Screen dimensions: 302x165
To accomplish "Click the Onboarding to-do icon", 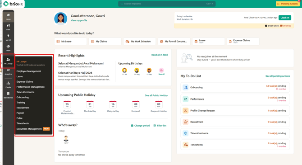I will [x=185, y=88].
